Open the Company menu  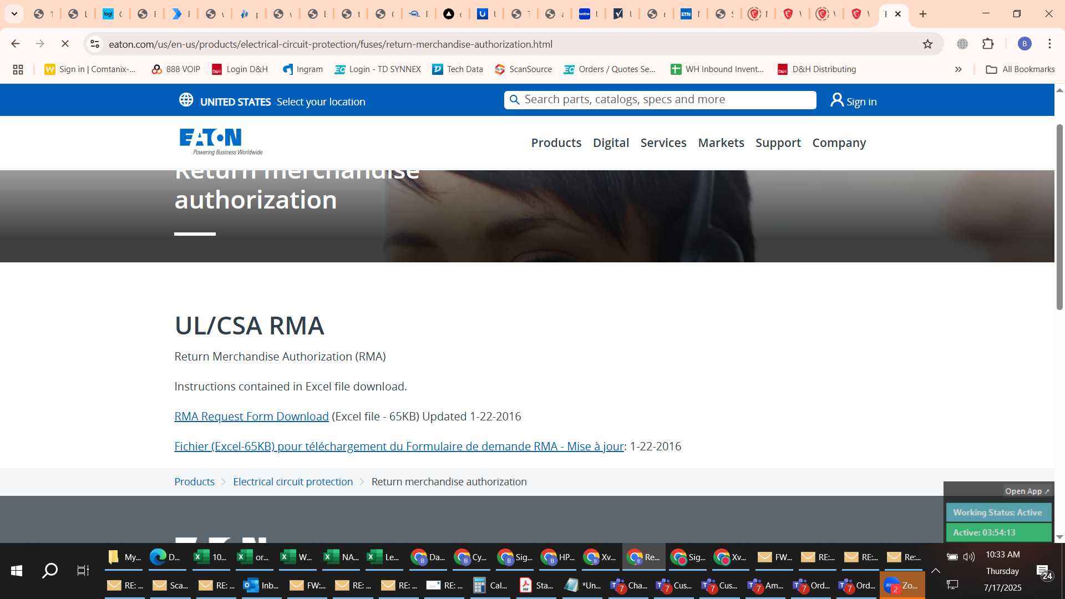coord(839,143)
